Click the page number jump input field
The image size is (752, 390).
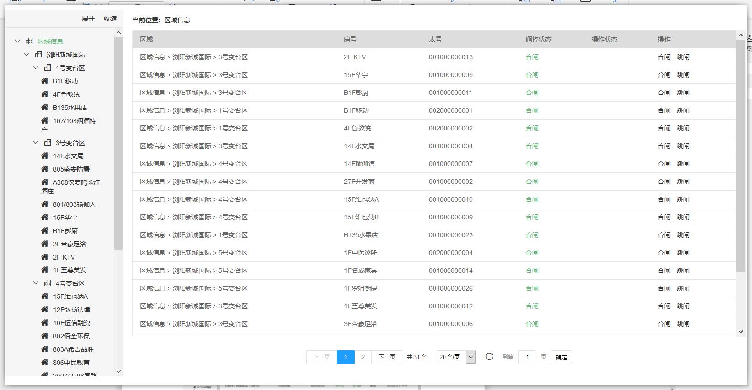[527, 357]
